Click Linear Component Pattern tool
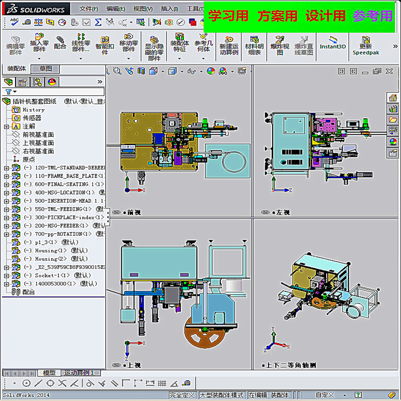 click(81, 42)
